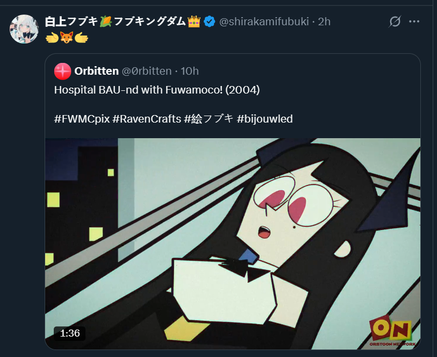The height and width of the screenshot is (357, 437).
Task: Click the crown emoji in display name
Action: [194, 22]
